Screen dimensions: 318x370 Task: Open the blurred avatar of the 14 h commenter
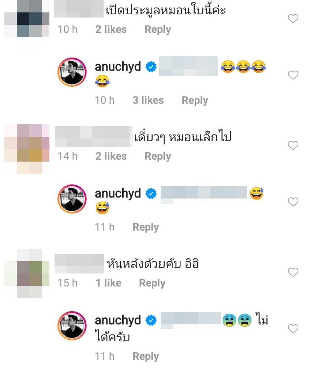pos(27,149)
